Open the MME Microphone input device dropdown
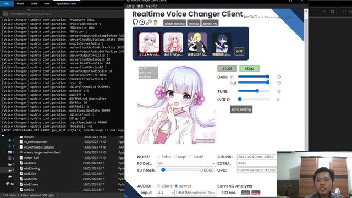The height and width of the screenshot is (198, 352). (196, 193)
